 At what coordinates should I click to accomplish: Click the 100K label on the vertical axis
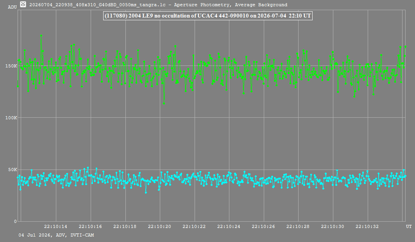[11, 117]
